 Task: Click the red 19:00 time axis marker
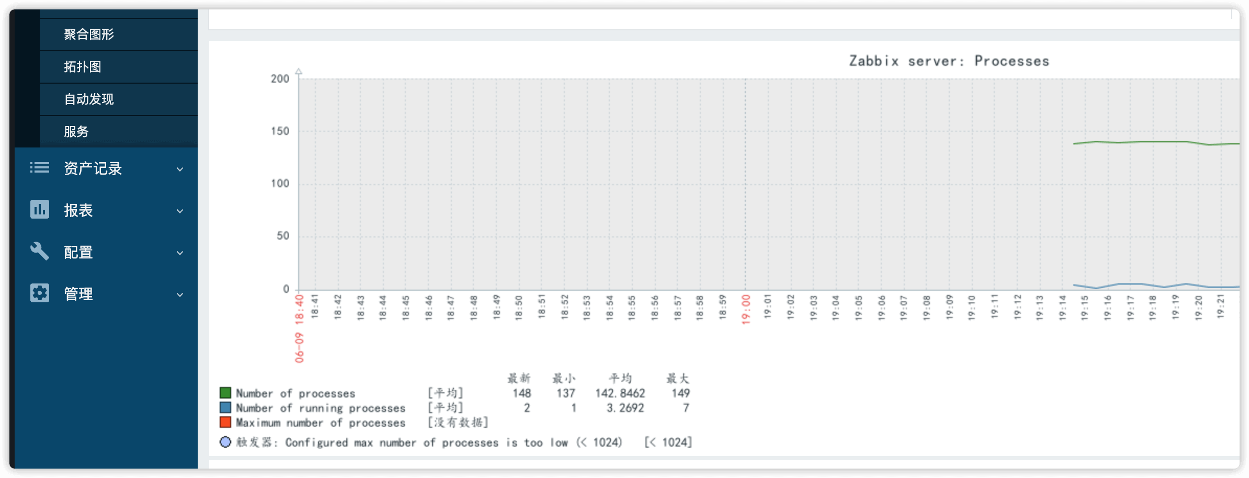pos(746,309)
